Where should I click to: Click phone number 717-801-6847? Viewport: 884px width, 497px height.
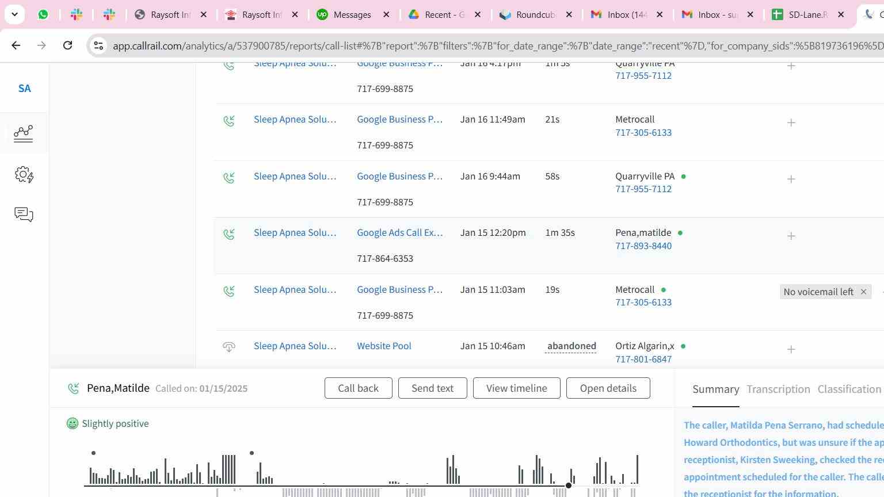point(643,360)
